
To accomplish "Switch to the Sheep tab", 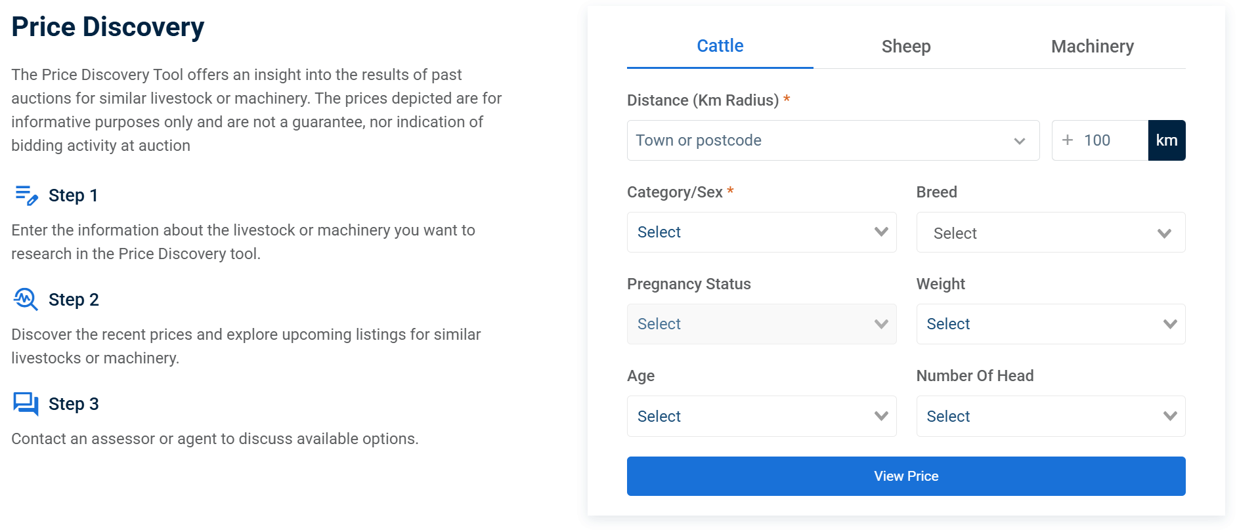I will coord(905,47).
